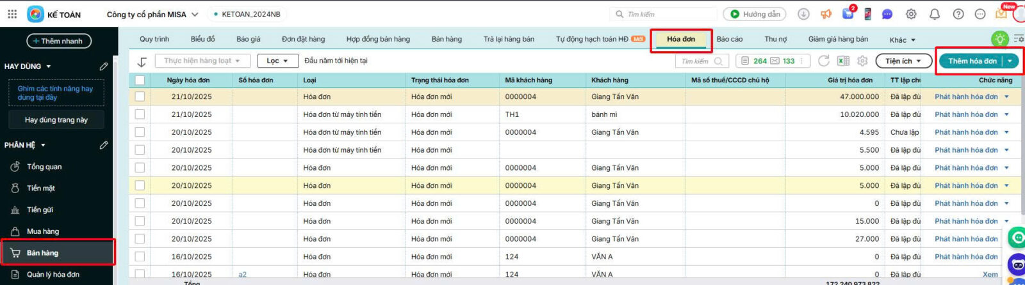Open the help question mark icon
Image resolution: width=1025 pixels, height=285 pixels.
point(958,14)
